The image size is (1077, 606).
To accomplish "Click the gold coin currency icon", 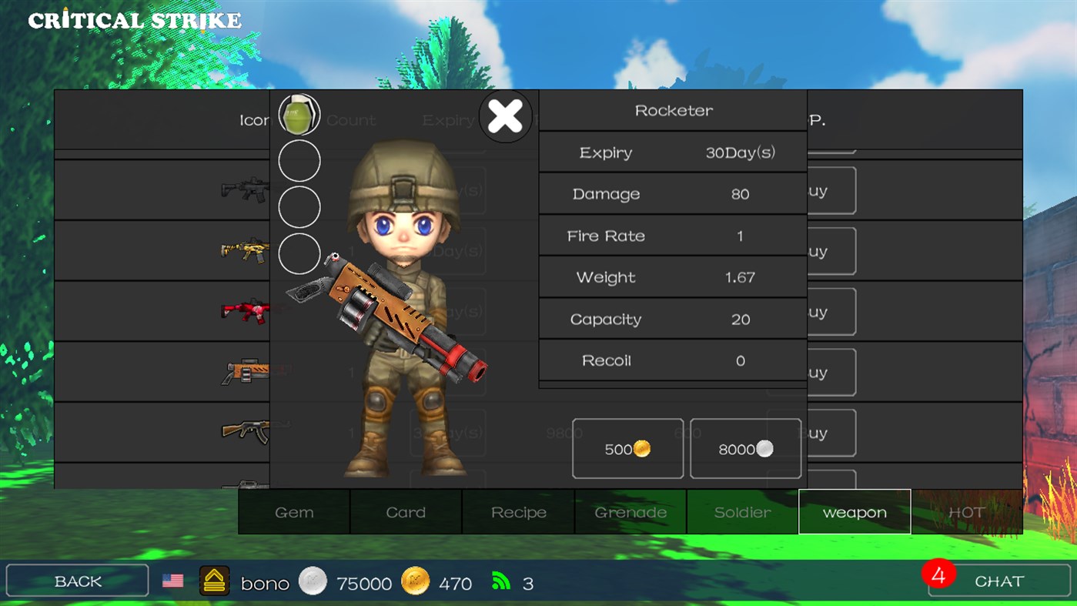I will pos(416,582).
